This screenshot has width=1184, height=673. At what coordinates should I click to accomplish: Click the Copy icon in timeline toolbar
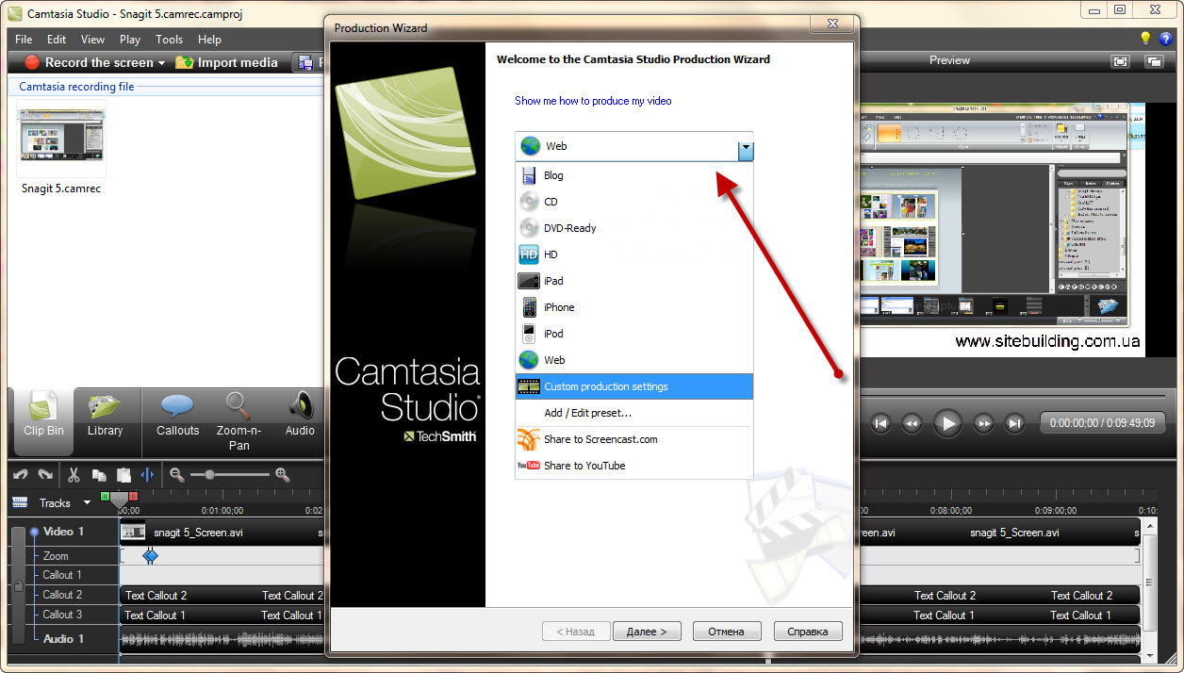(x=98, y=475)
